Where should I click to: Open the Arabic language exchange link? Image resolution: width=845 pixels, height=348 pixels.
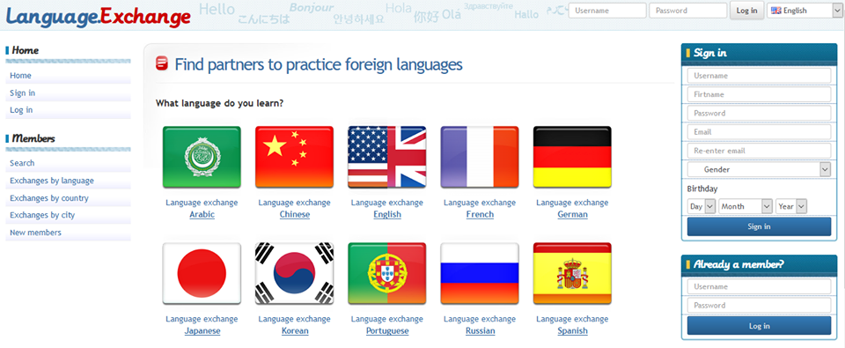coord(202,214)
